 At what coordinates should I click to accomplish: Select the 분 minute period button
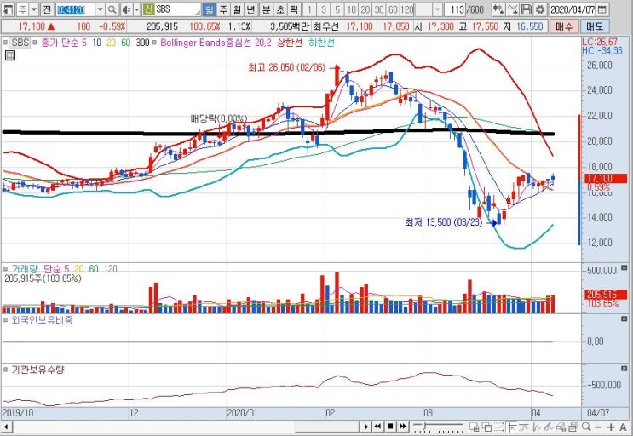[267, 9]
